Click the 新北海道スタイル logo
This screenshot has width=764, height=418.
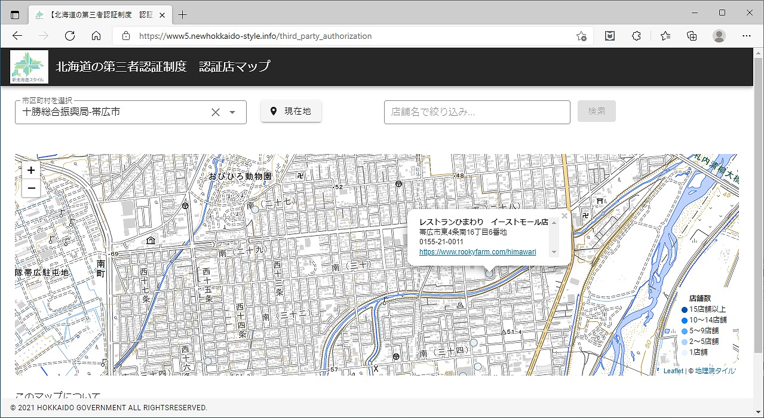(x=28, y=66)
